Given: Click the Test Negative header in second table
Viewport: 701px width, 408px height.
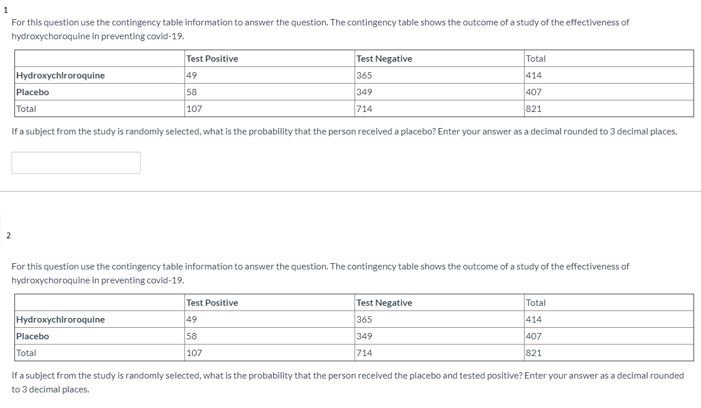Looking at the screenshot, I should click(x=384, y=302).
